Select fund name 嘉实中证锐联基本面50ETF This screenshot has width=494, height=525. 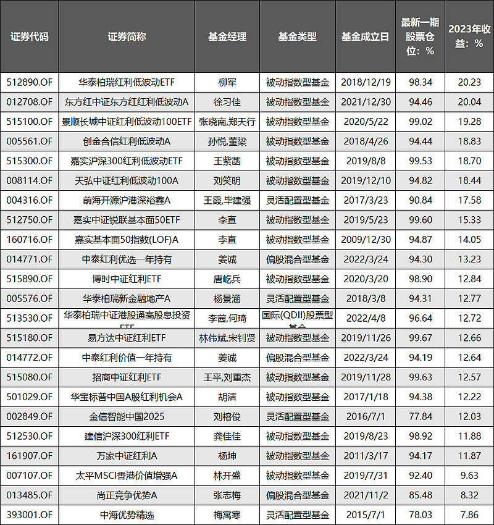click(x=127, y=220)
